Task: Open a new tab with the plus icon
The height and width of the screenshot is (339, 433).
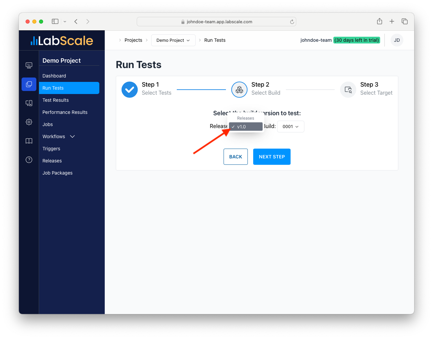Action: click(x=392, y=22)
